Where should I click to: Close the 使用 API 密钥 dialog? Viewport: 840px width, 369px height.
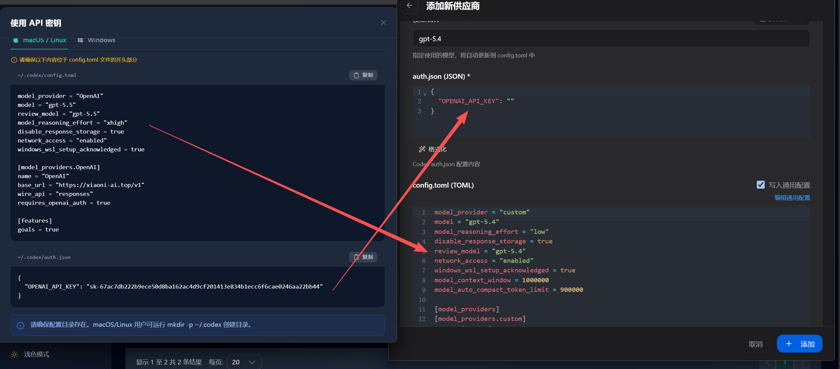383,23
